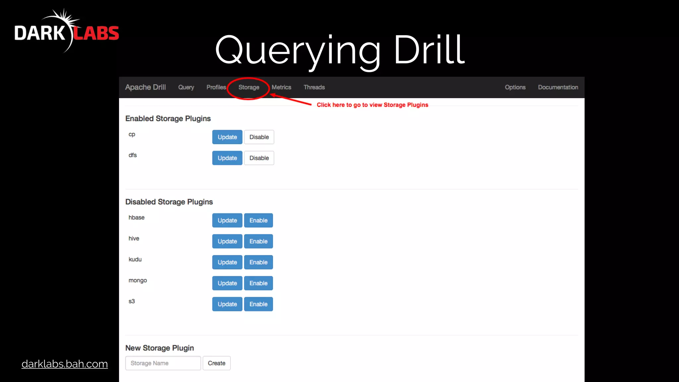Click the Enabled Storage Plugins heading

click(x=168, y=118)
